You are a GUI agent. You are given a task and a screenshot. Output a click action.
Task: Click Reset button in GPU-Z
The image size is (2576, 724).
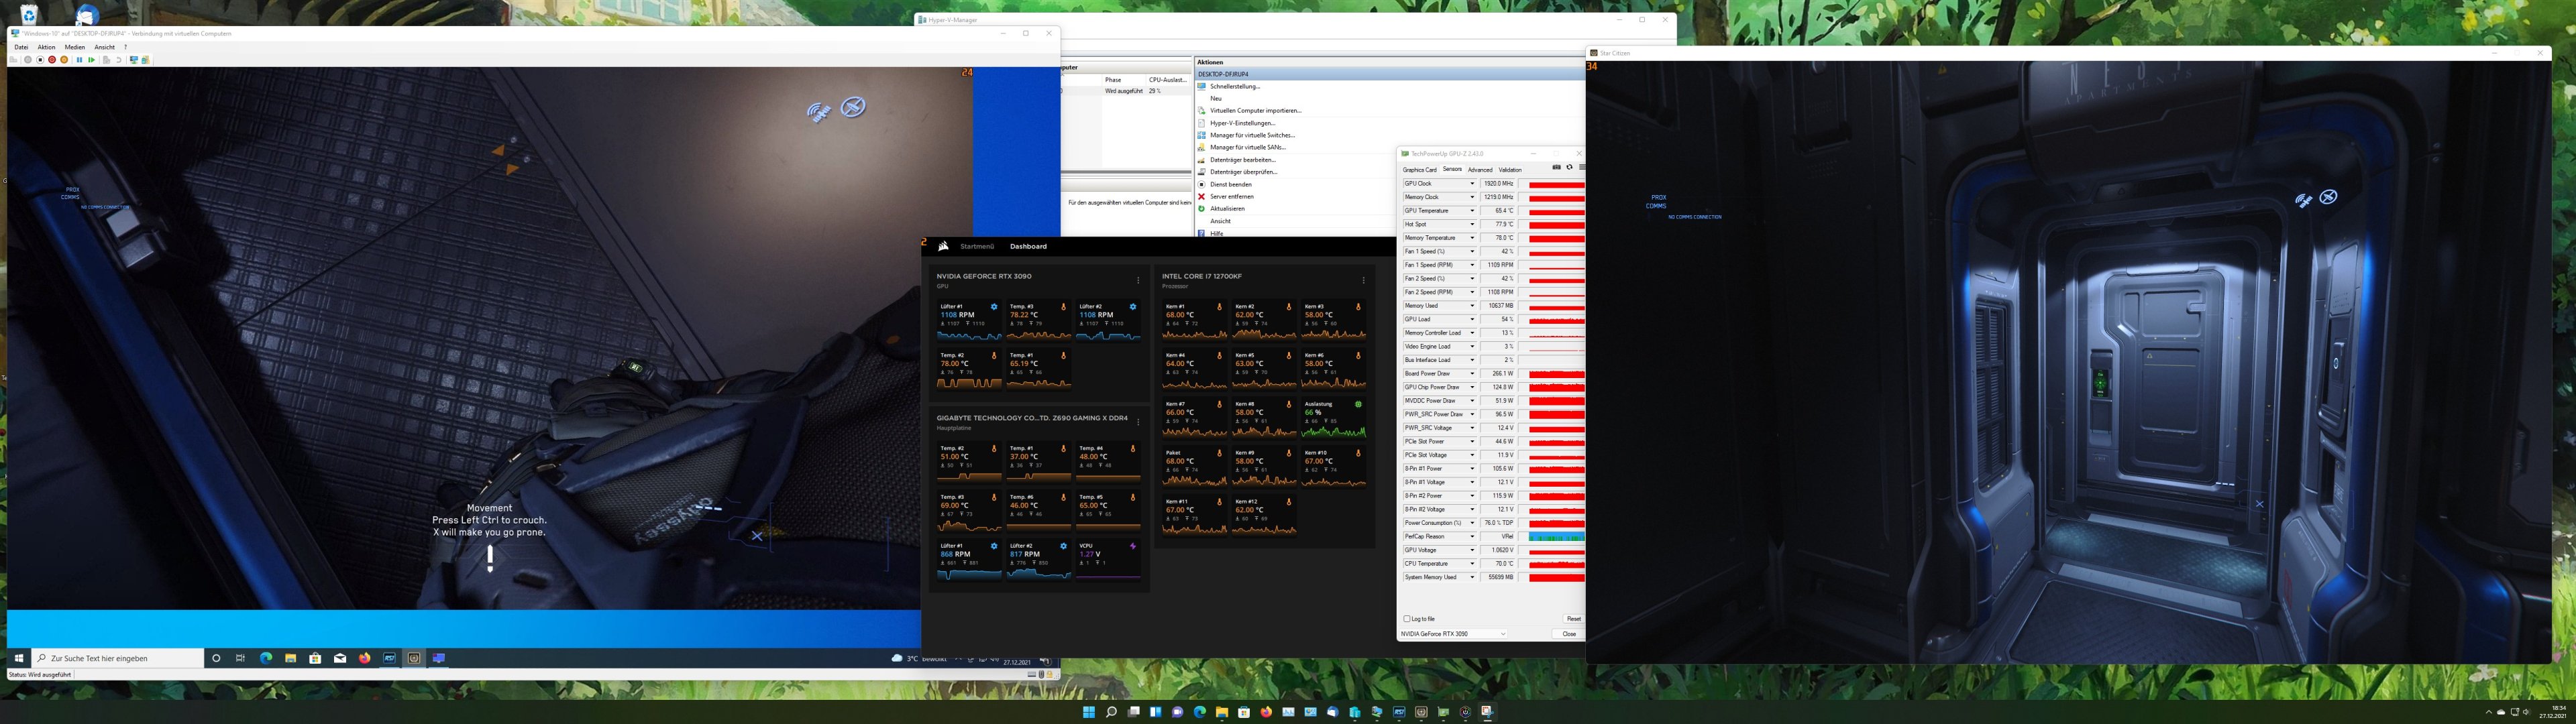1573,619
